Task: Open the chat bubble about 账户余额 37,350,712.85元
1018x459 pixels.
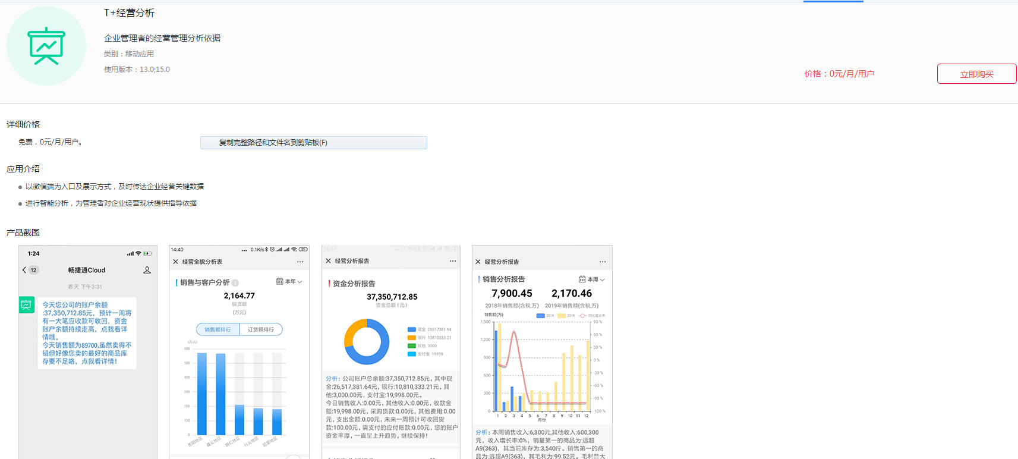Action: [87, 333]
